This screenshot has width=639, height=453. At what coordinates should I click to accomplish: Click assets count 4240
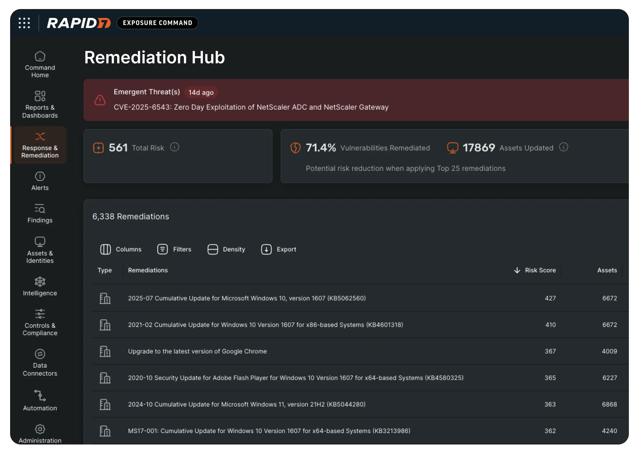coord(609,431)
